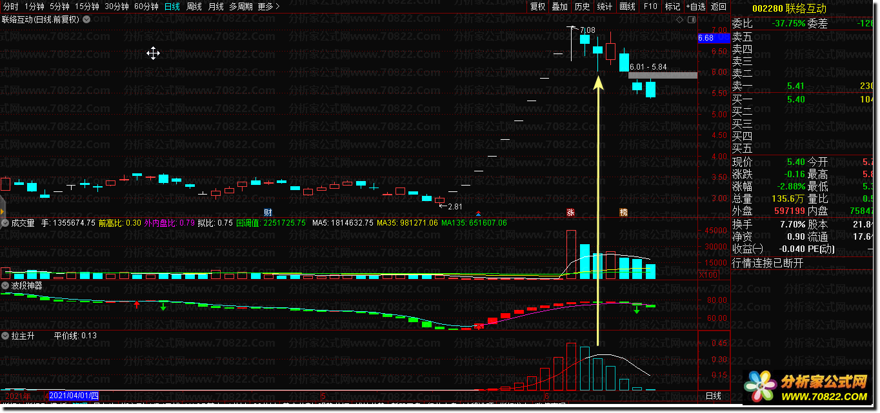
Task: Select the 5分钟 period tab
Action: [59, 6]
